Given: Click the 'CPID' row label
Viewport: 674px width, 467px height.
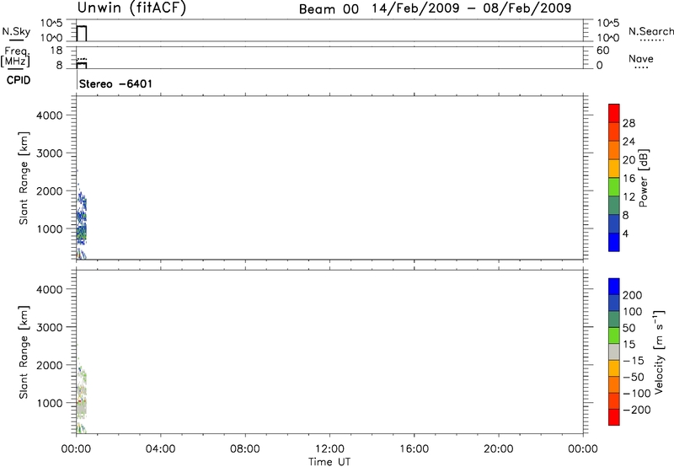Looking at the screenshot, I should click(x=19, y=80).
